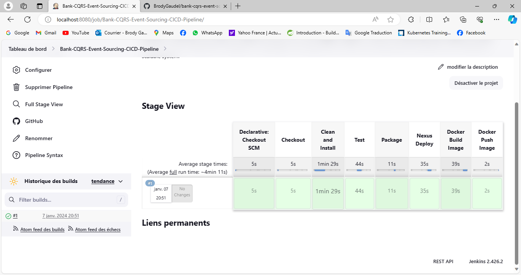This screenshot has height=275, width=521.
Task: Click the sun weather icon beside Historique des builds
Action: pos(14,181)
